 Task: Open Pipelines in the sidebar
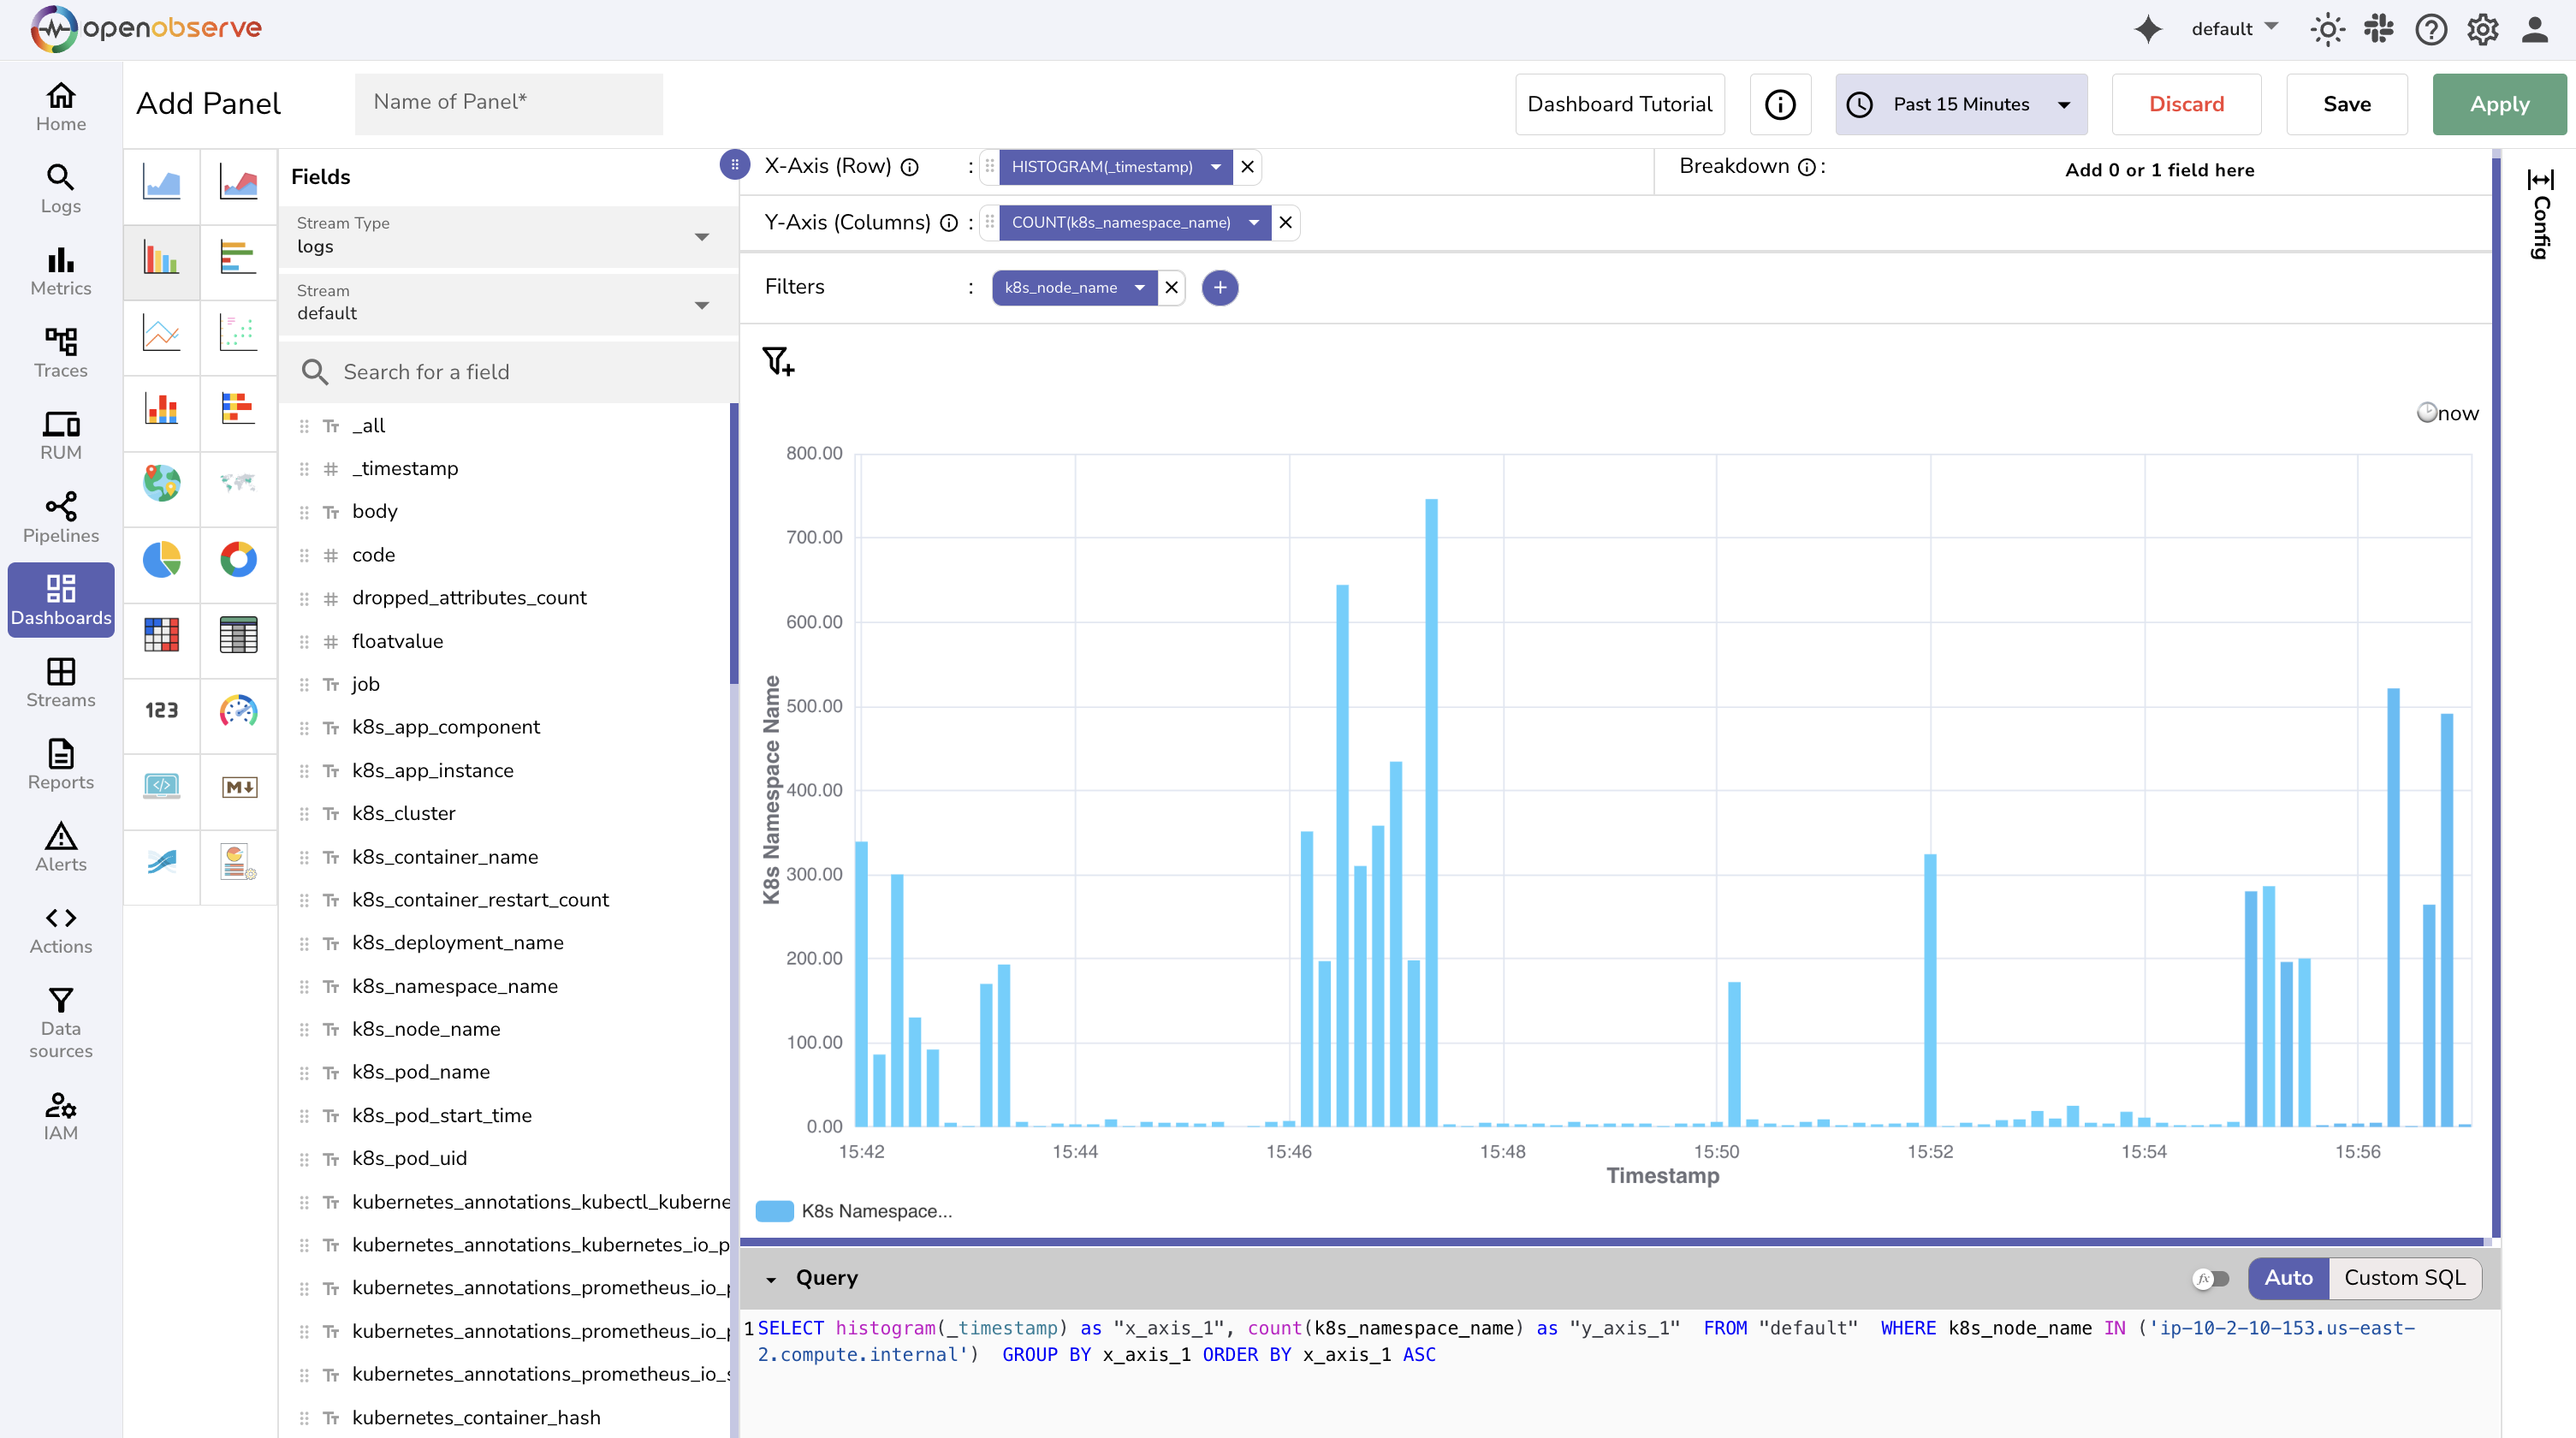point(61,518)
